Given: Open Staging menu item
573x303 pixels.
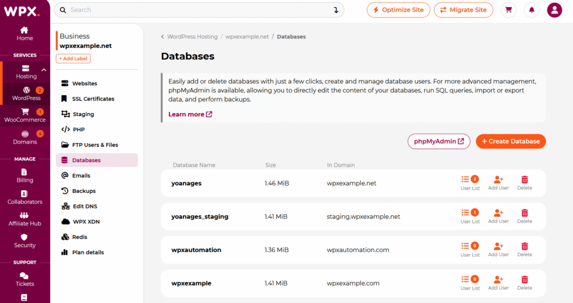Looking at the screenshot, I should pos(97,114).
